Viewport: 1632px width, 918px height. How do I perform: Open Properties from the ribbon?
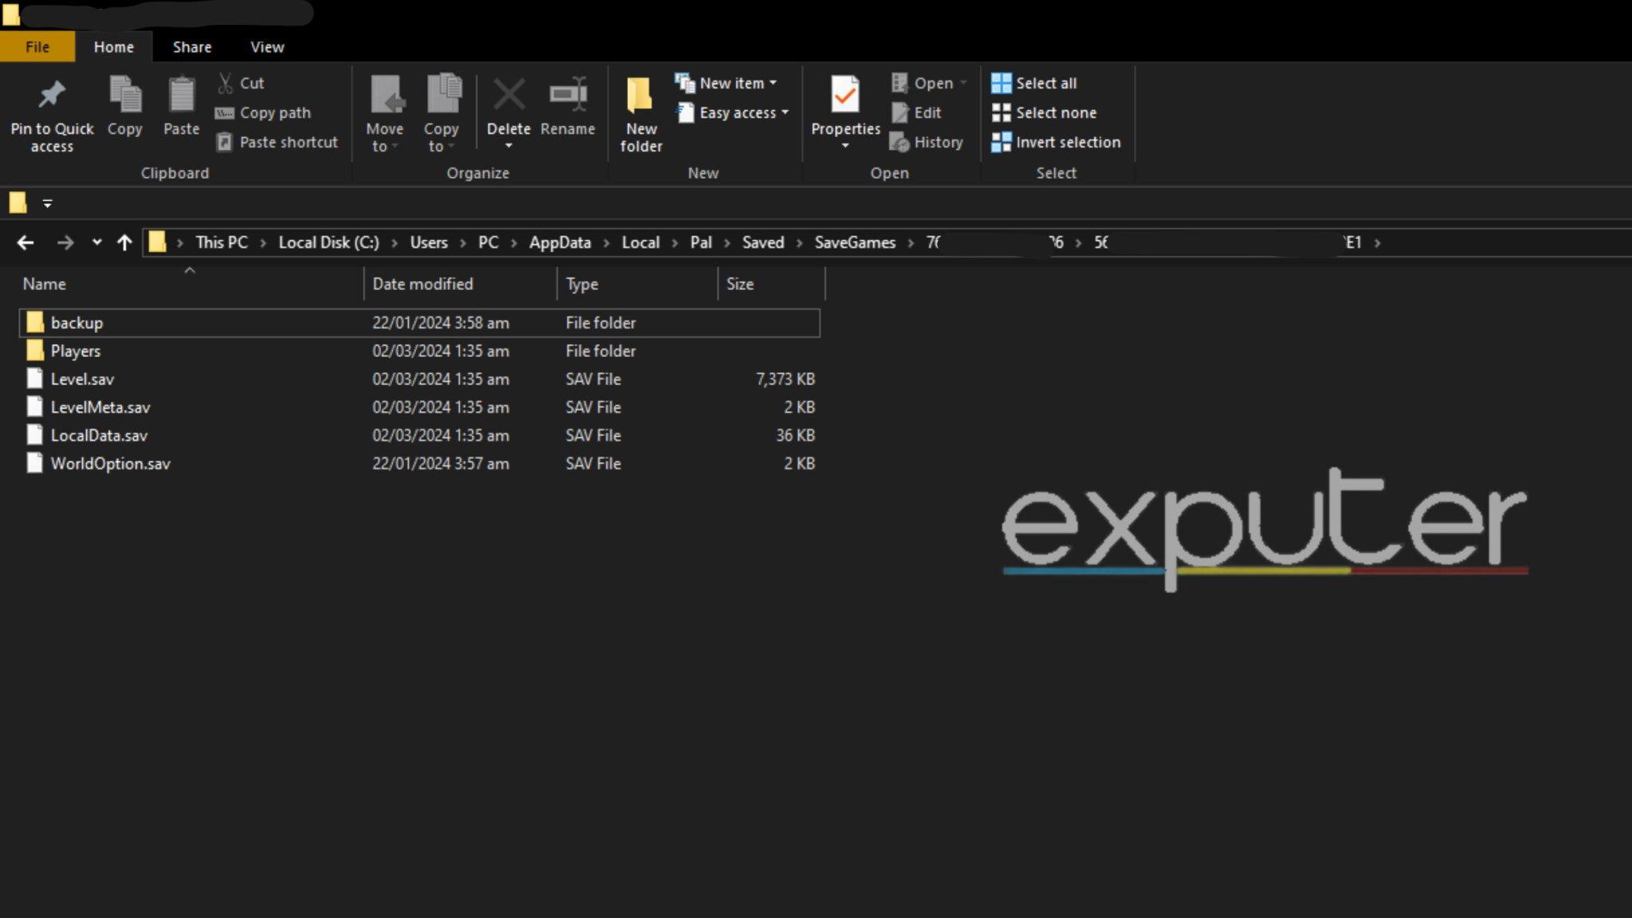click(x=844, y=104)
